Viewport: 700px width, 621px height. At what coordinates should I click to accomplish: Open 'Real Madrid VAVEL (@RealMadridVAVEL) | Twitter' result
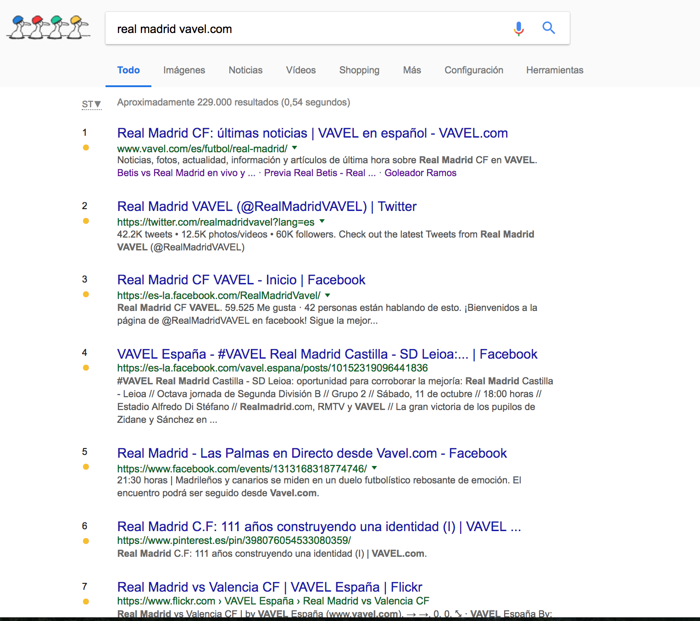[267, 206]
